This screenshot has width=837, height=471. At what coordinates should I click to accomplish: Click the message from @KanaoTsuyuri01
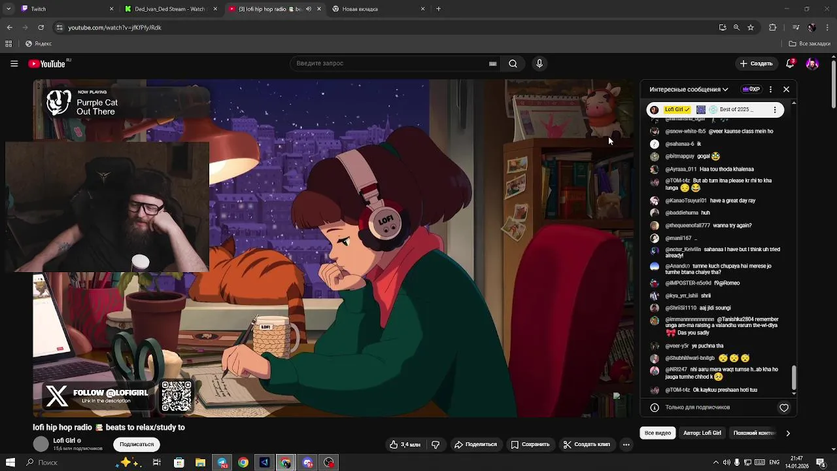710,201
